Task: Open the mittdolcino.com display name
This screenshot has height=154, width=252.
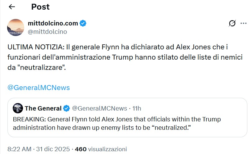Action: [x=53, y=23]
